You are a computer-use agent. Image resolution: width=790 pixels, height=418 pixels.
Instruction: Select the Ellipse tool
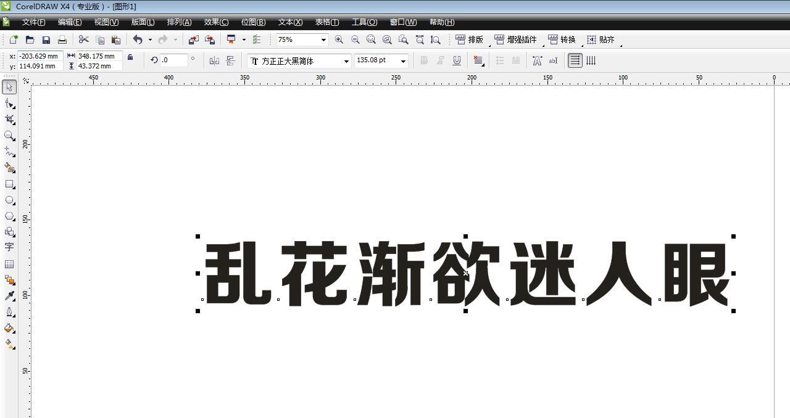pos(9,200)
